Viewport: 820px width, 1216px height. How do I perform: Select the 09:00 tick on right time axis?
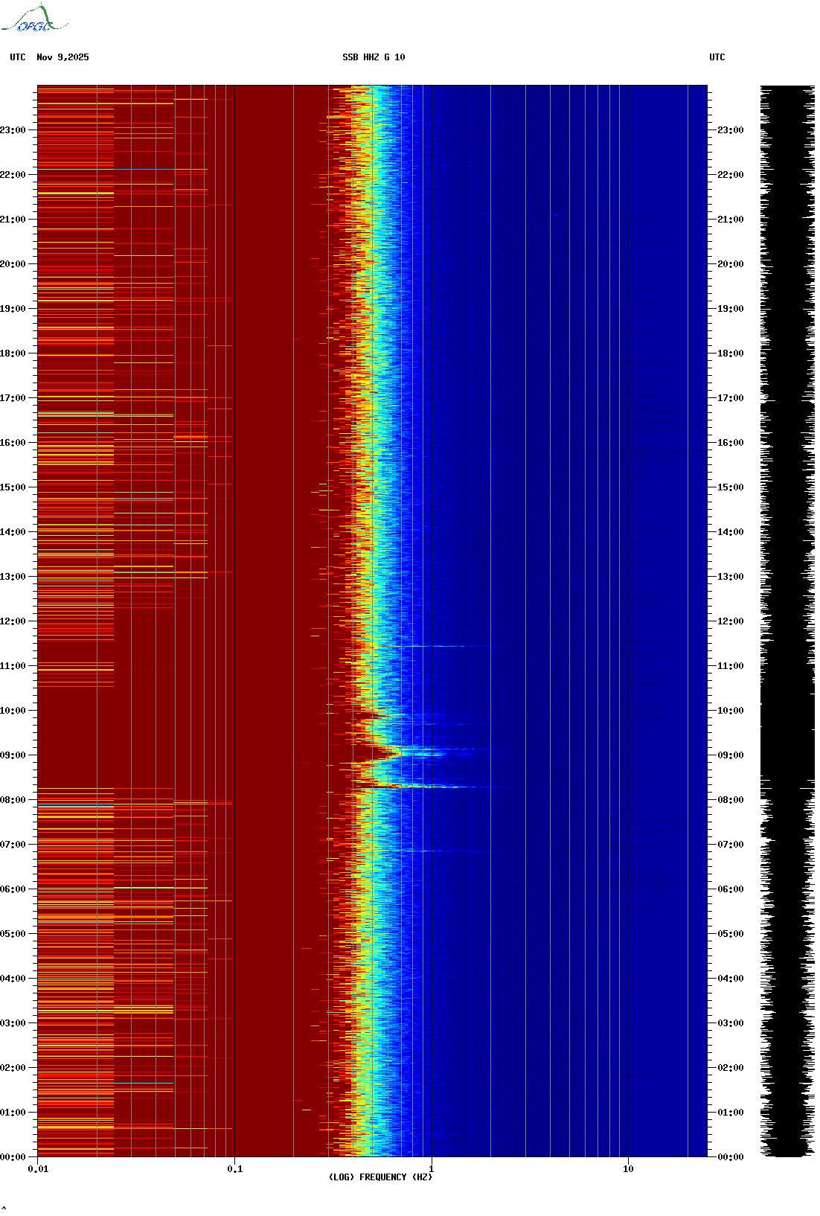pyautogui.click(x=730, y=755)
